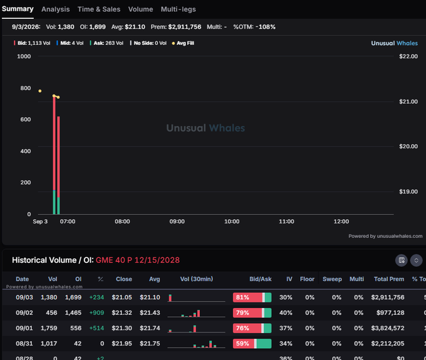Viewport: 426px width, 360px height.
Task: Click the 81% bid/ask bar
Action: (x=252, y=297)
